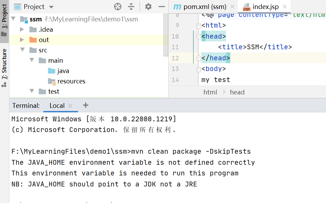326x203 pixels.
Task: Open the Project view dropdown arrow
Action: 51,7
